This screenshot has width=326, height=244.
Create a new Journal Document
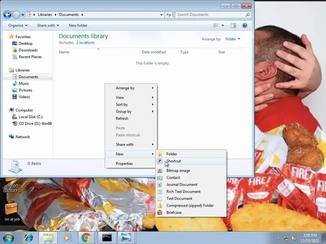[x=191, y=185]
